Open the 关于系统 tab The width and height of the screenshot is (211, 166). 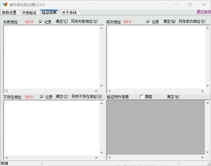tap(69, 12)
